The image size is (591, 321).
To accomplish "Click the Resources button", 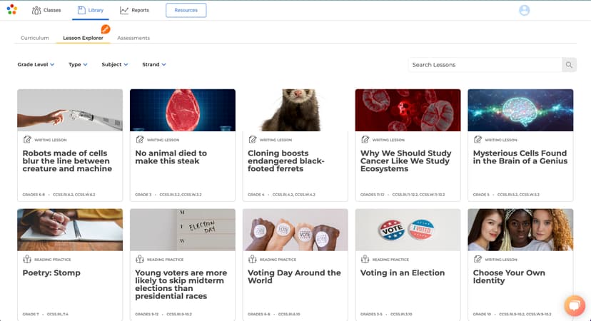I will 186,10.
